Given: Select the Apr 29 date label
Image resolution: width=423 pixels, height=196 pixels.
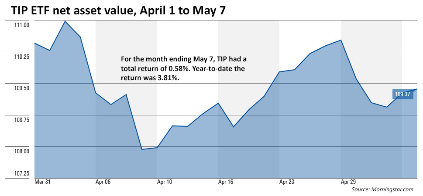Looking at the screenshot, I should click(x=348, y=182).
